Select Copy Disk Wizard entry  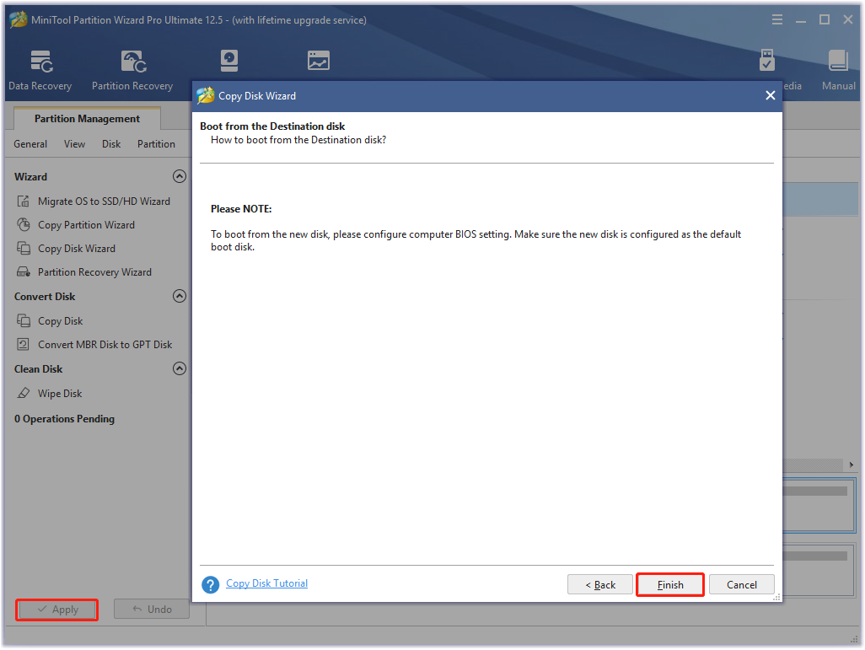[x=77, y=249]
